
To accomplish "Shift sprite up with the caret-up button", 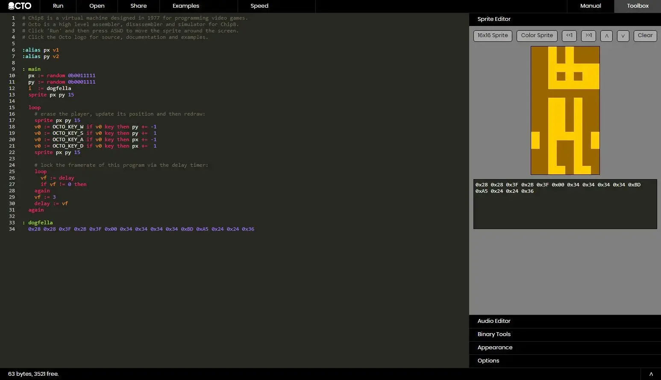I will click(606, 36).
